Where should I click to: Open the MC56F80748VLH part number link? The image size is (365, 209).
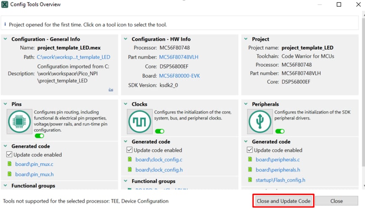(x=178, y=57)
